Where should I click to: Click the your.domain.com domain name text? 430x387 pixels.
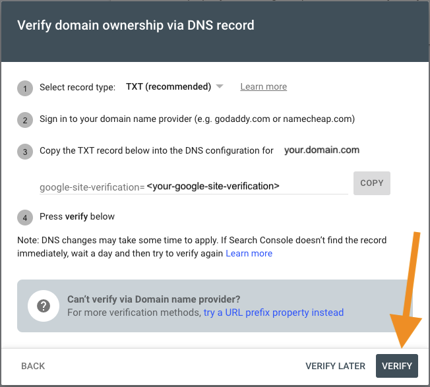click(x=322, y=150)
